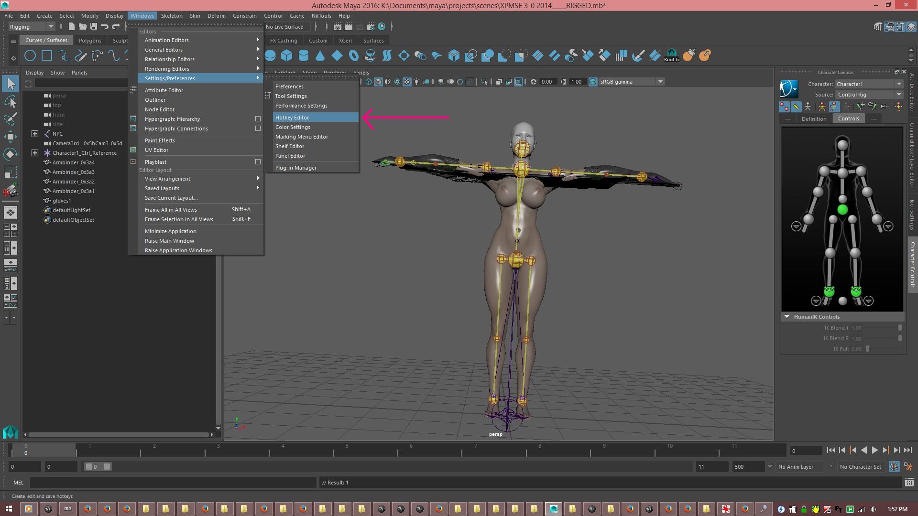The width and height of the screenshot is (918, 516).
Task: Open the sRGB gamma view transform dropdown
Action: tap(632, 82)
